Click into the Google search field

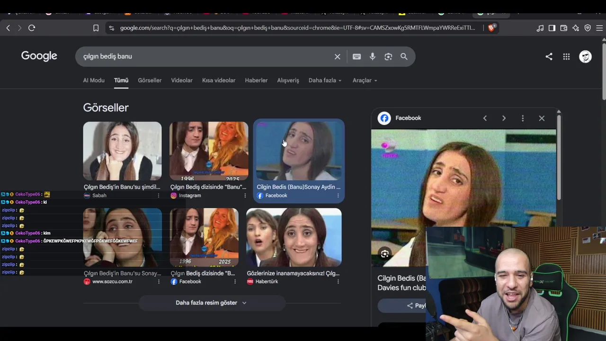click(206, 57)
